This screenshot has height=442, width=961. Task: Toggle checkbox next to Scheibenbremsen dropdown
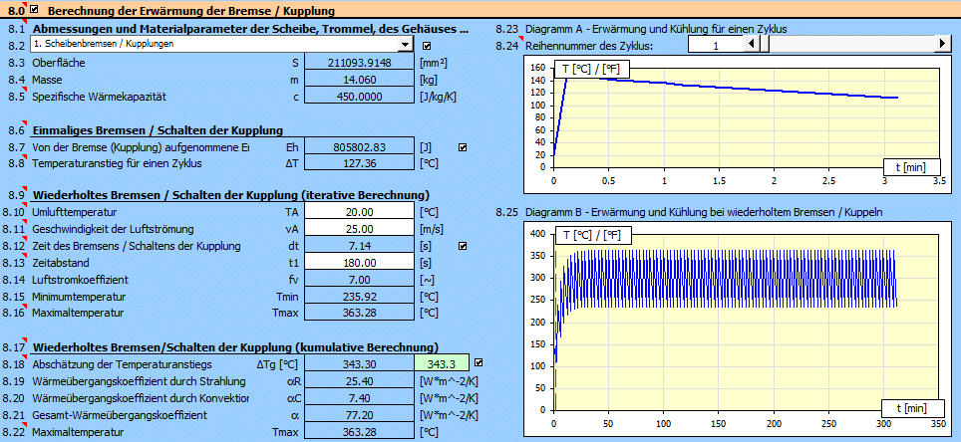click(428, 46)
